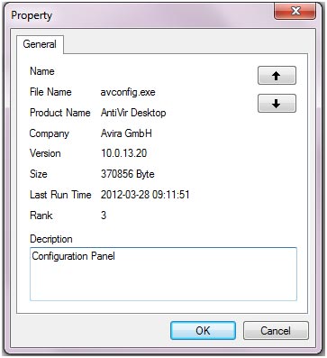Confirm with the OK button

click(203, 331)
